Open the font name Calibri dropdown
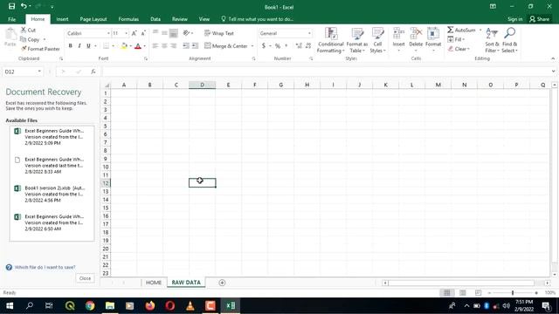 tap(108, 33)
